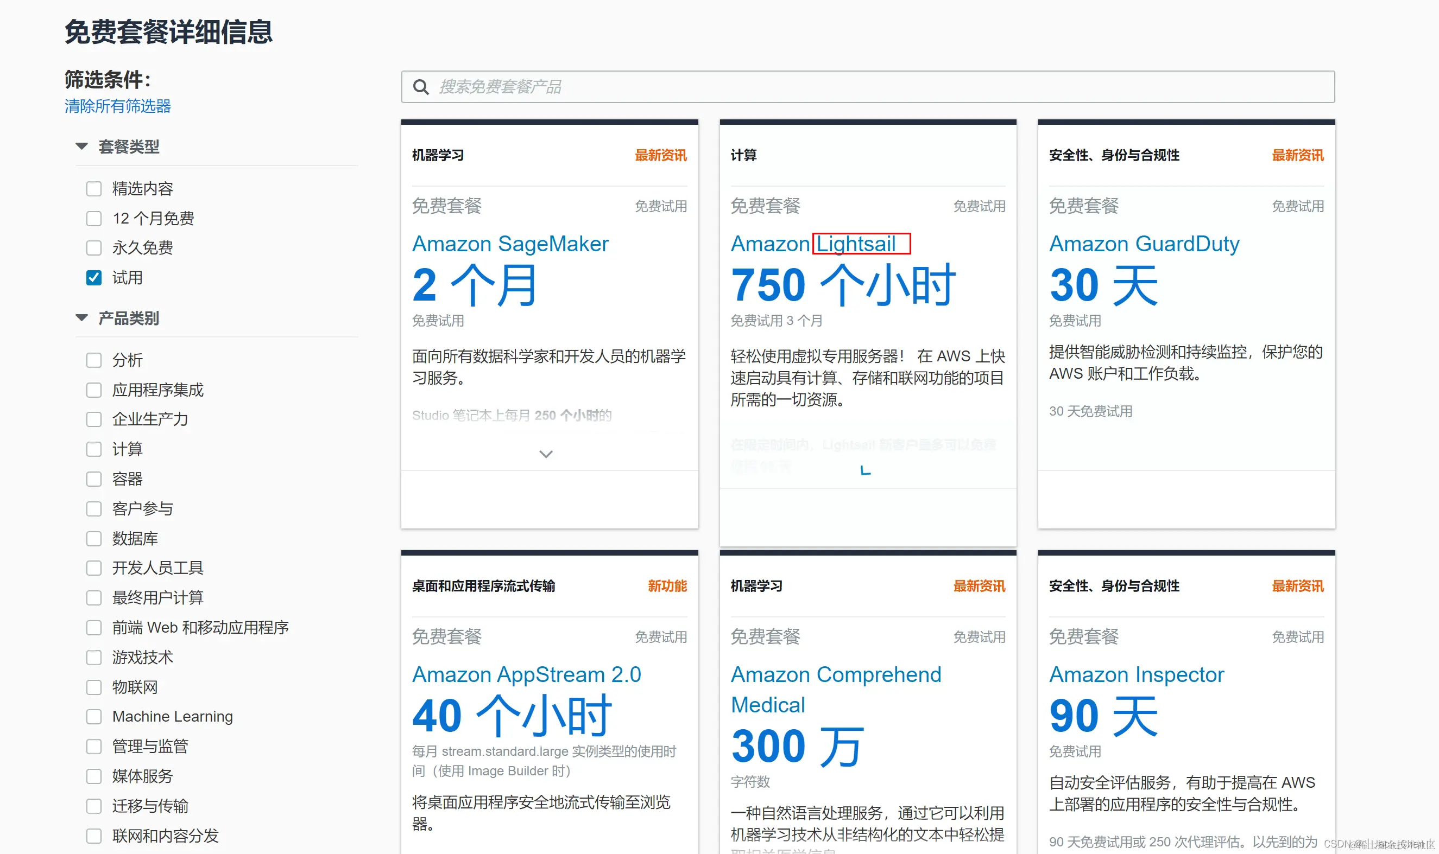
Task: Check the 12 个月免费 checkbox
Action: point(94,219)
